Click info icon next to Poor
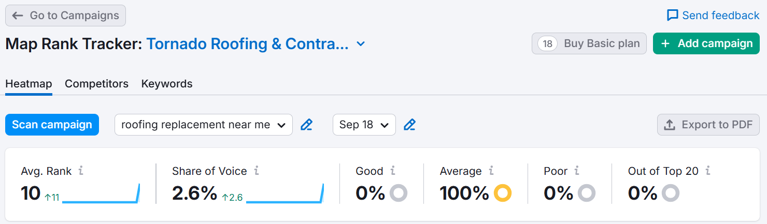The image size is (767, 224). coord(577,171)
